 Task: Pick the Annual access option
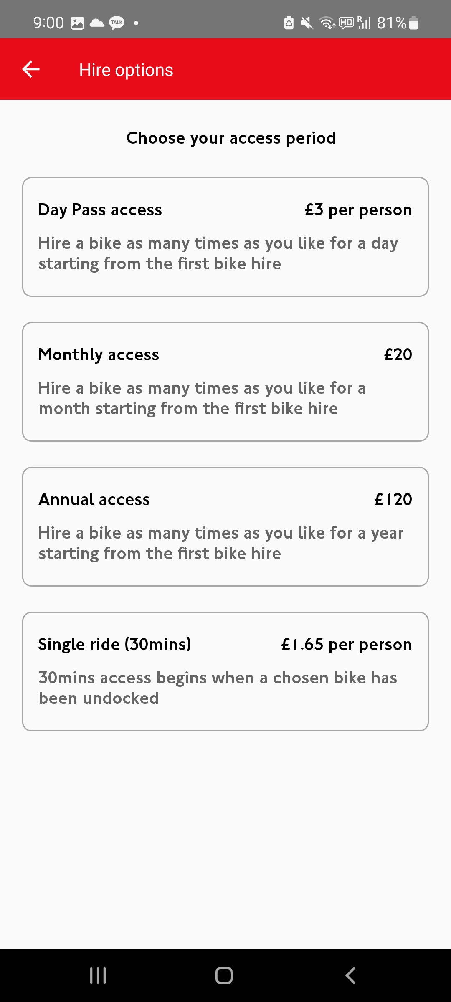(225, 526)
